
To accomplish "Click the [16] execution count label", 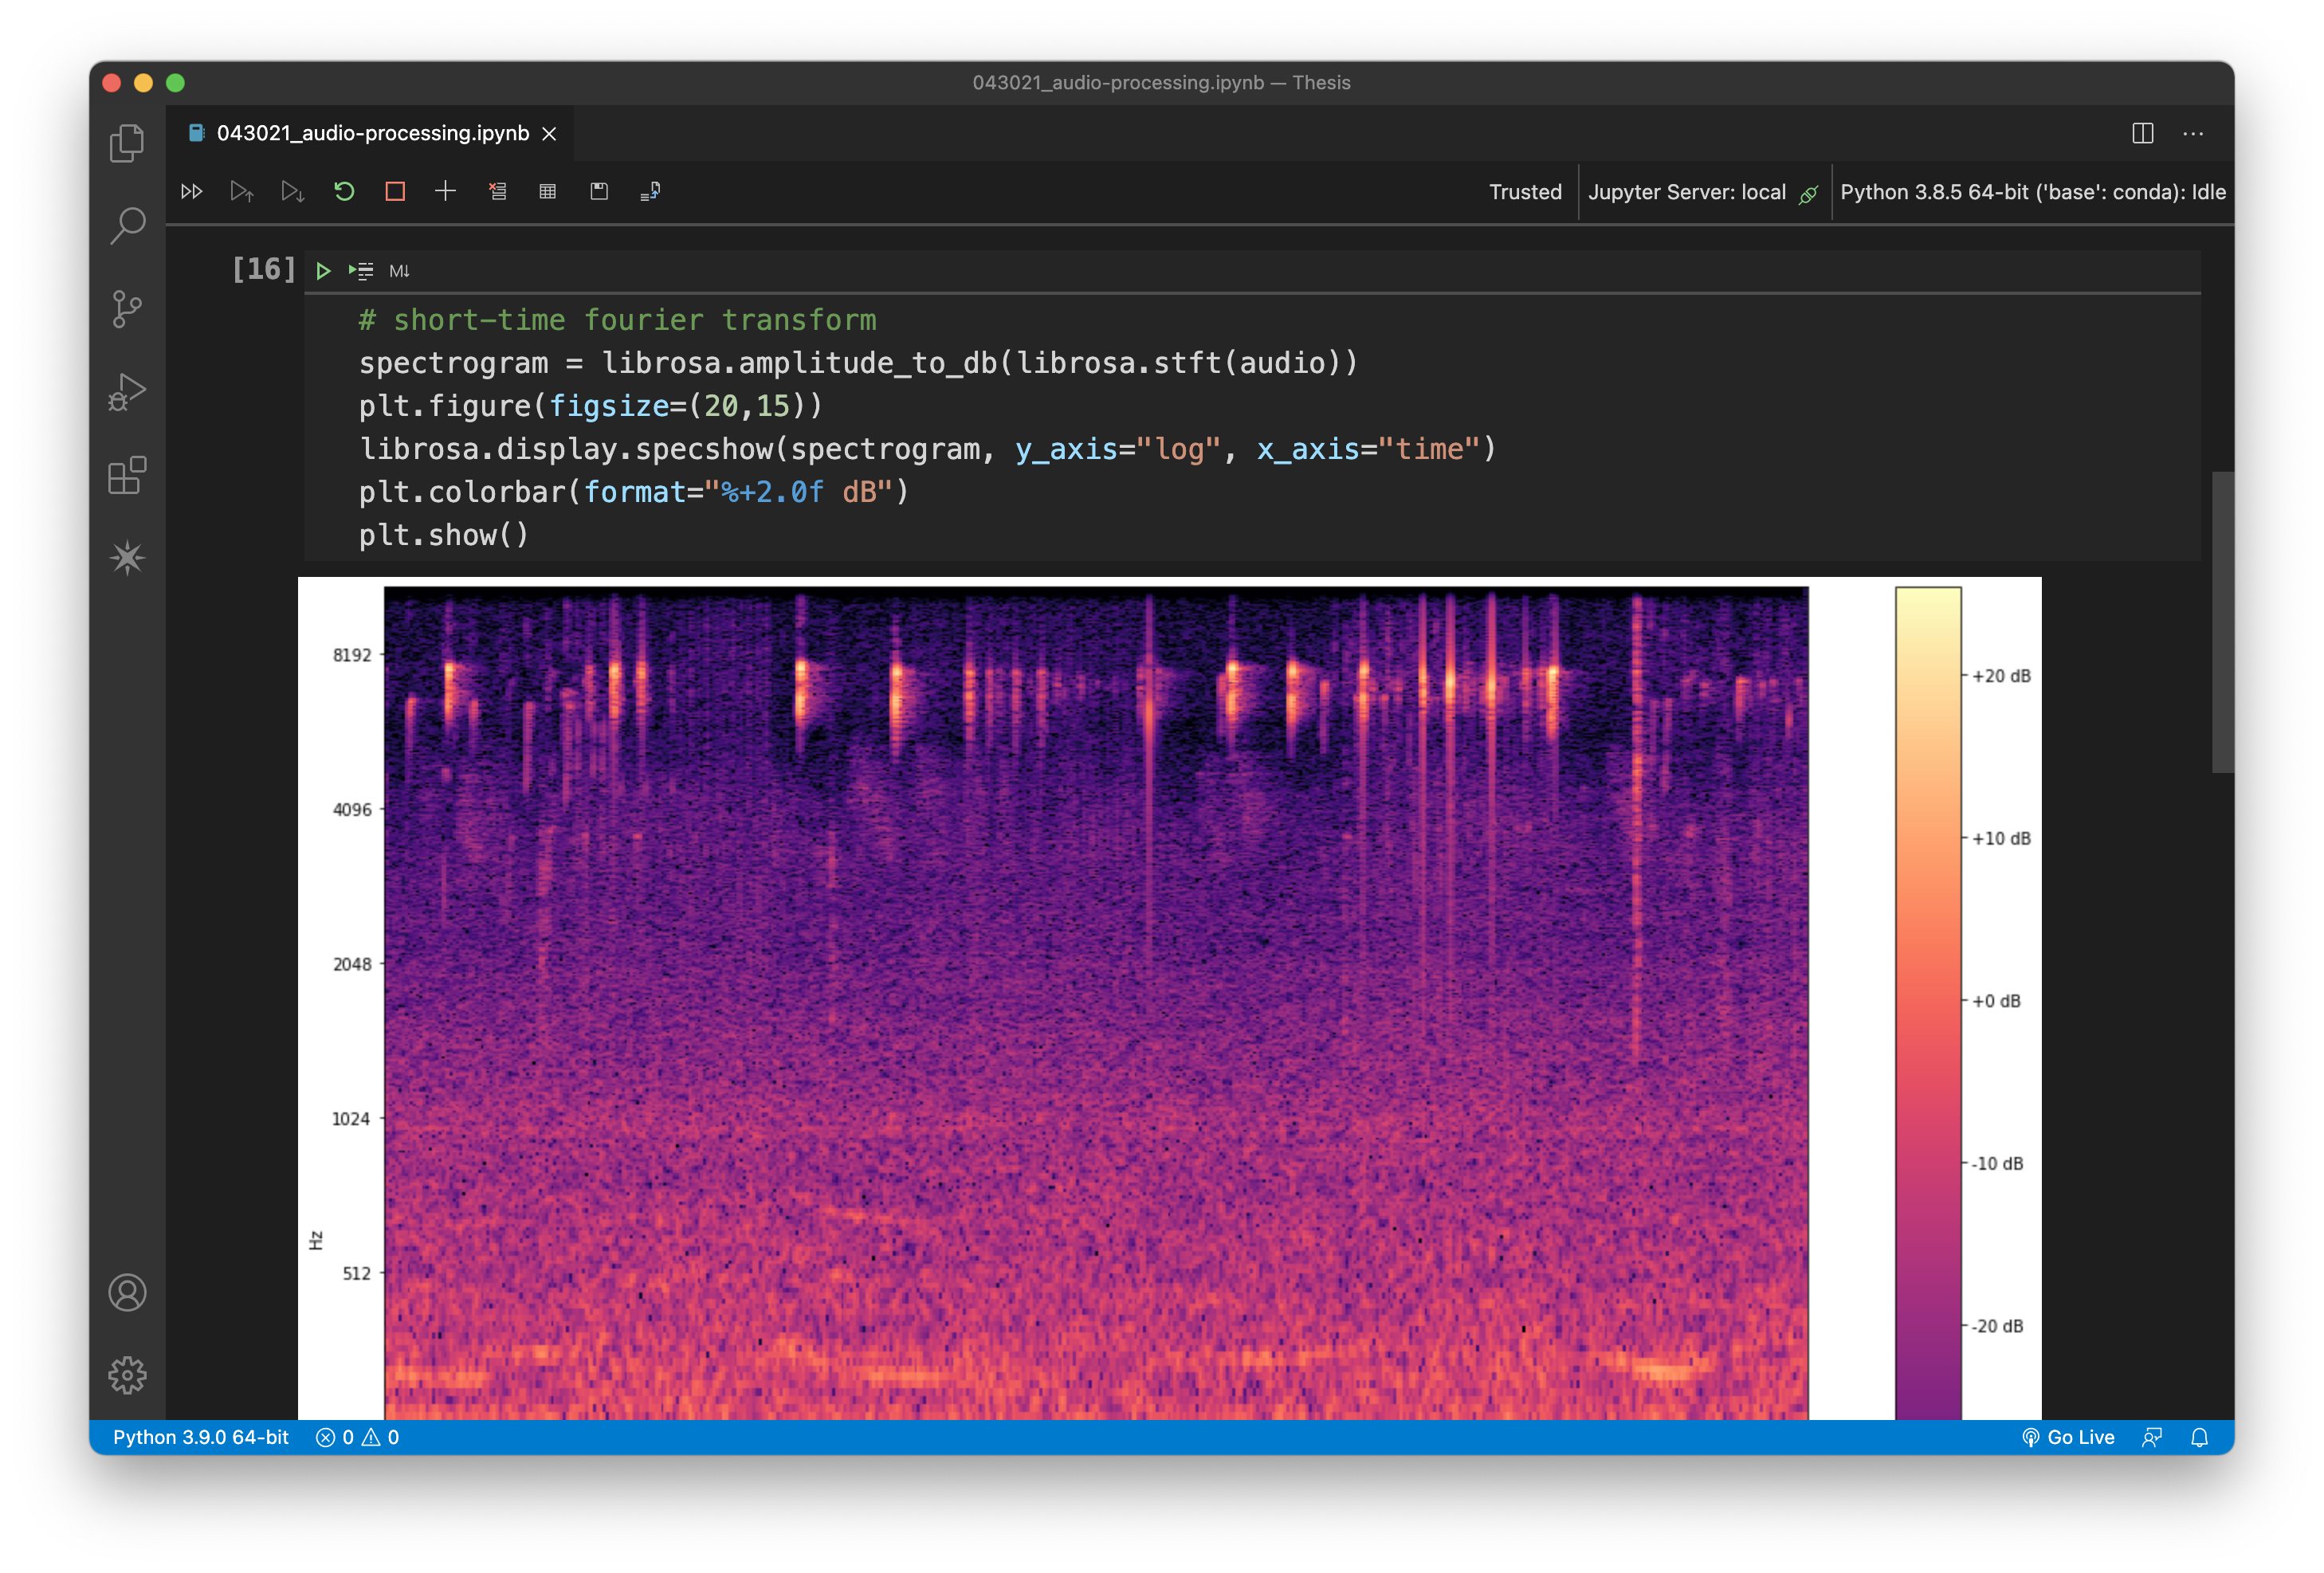I will (263, 269).
